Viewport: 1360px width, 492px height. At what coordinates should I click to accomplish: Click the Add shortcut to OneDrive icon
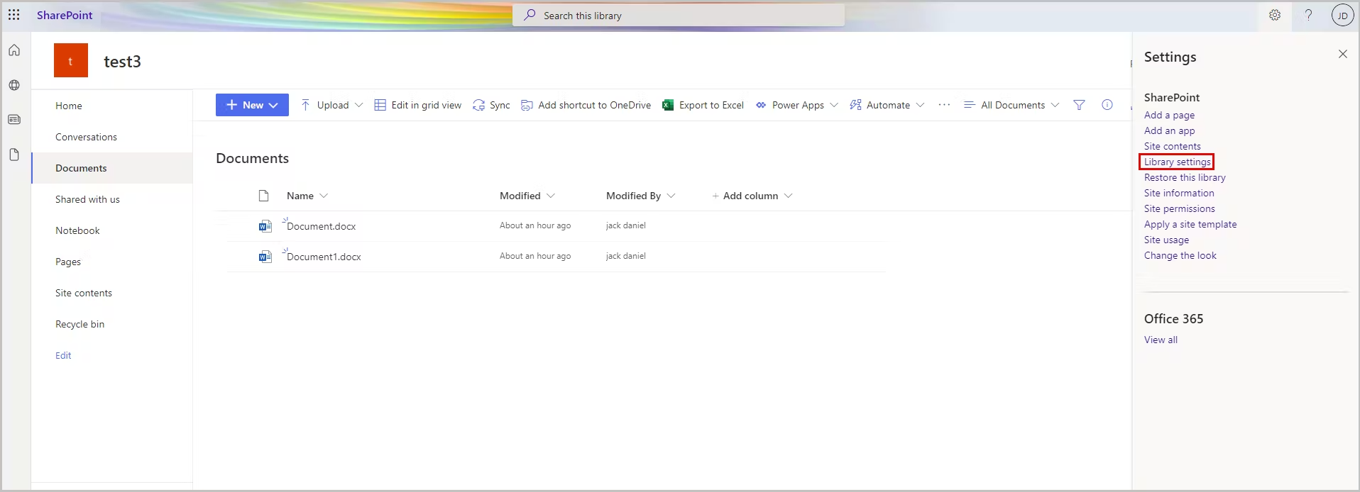tap(527, 105)
